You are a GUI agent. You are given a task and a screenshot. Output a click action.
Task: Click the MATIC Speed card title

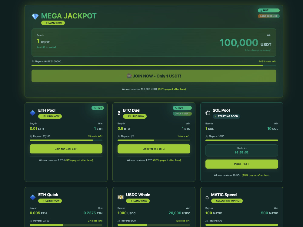[224, 195]
